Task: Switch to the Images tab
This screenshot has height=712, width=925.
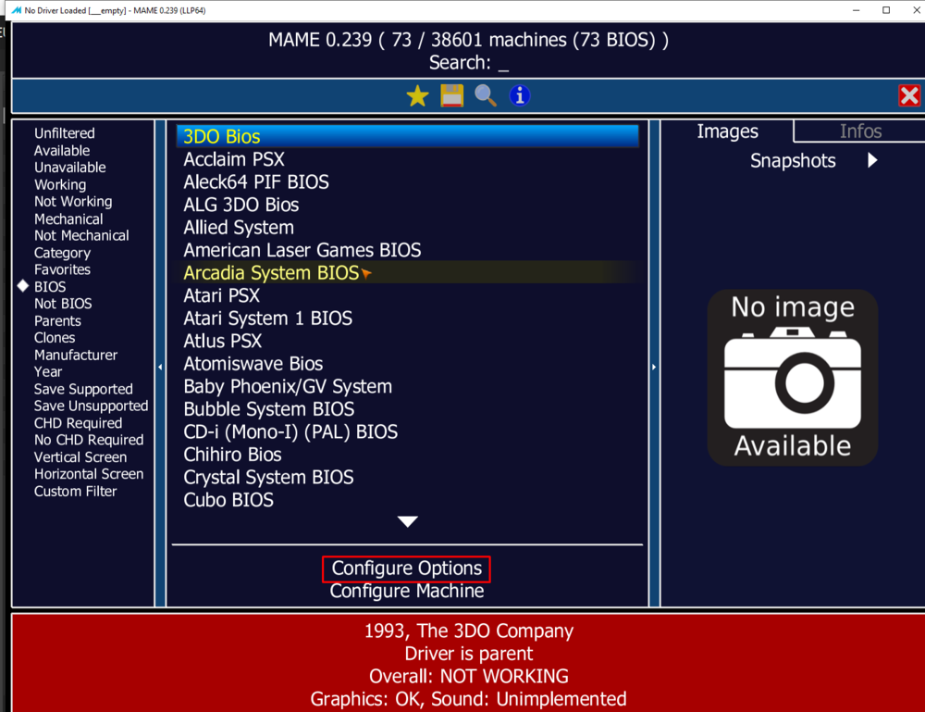Action: (727, 131)
